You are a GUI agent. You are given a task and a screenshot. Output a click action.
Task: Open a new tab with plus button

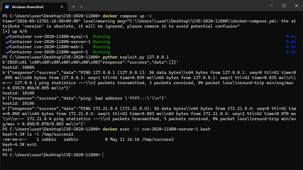[73, 7]
